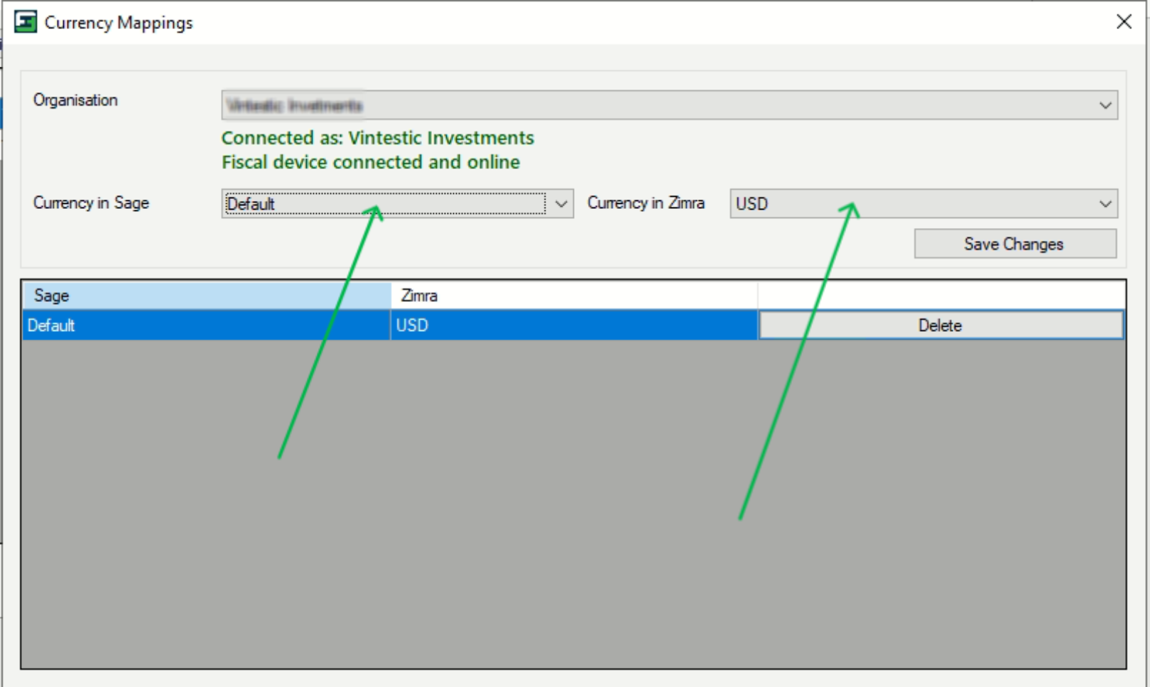Select the Default cell in Sage column
Screen dimensions: 1150x687
(x=207, y=325)
